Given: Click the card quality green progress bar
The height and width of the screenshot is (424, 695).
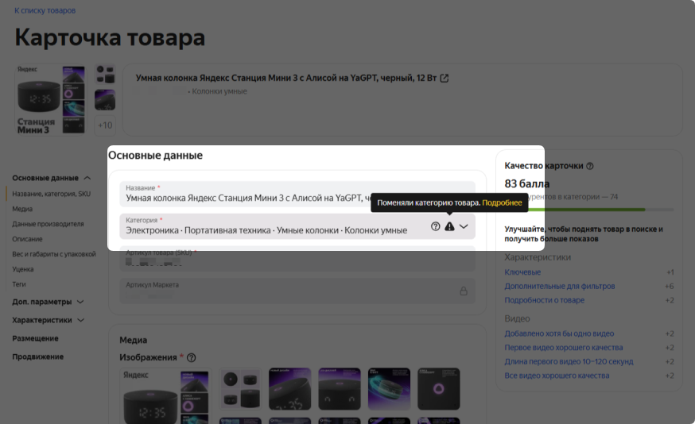Looking at the screenshot, I should tap(588, 210).
